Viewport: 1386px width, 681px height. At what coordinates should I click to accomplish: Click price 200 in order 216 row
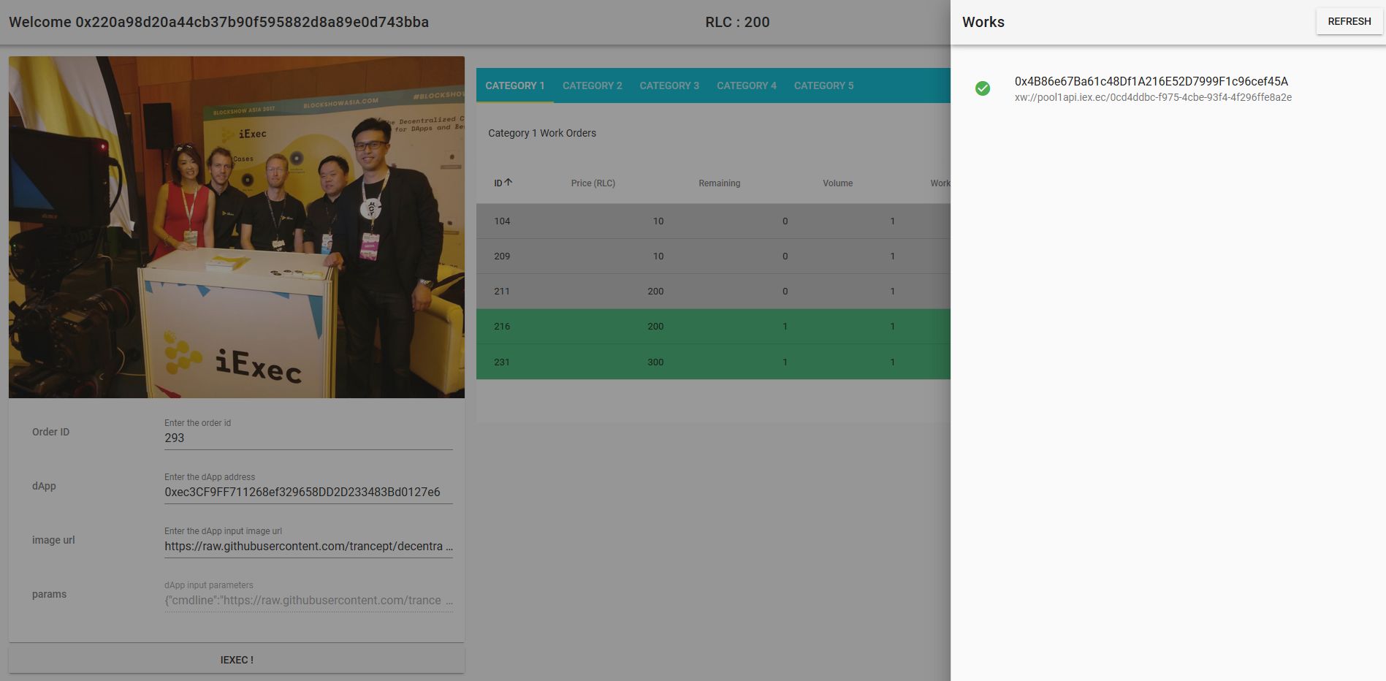(655, 326)
